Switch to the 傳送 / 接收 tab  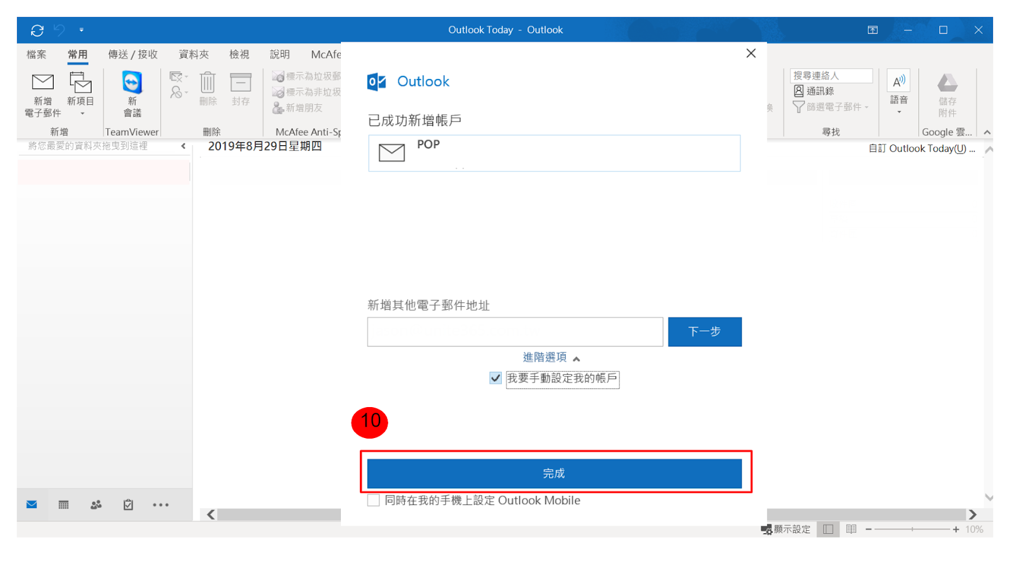pos(133,54)
